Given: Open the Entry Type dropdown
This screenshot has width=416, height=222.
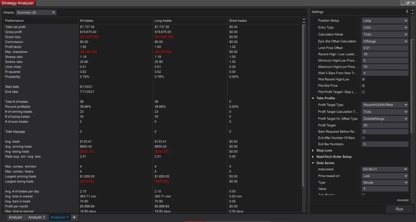Looking at the screenshot, I should click(385, 27).
